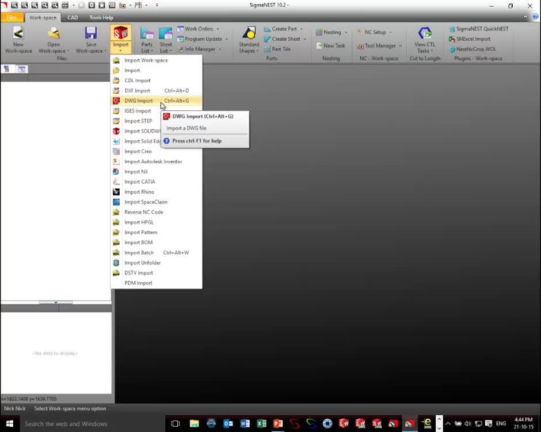Click the New Work-space icon
This screenshot has height=432, width=541.
pos(18,34)
